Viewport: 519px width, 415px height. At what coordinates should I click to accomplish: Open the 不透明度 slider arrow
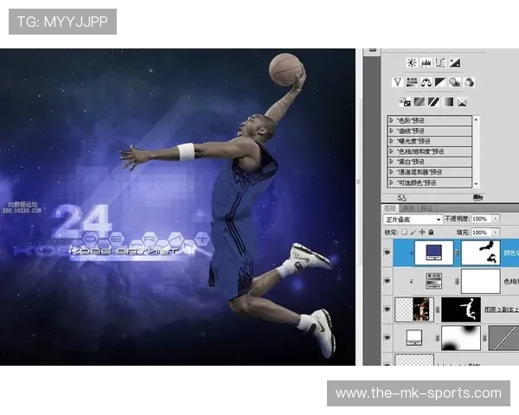pos(496,219)
